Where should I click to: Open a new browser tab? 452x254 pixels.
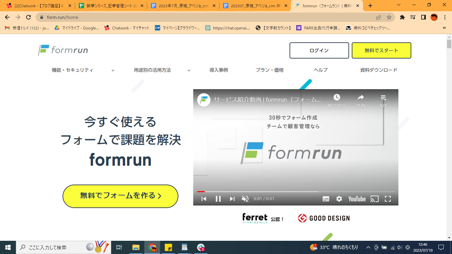point(370,6)
